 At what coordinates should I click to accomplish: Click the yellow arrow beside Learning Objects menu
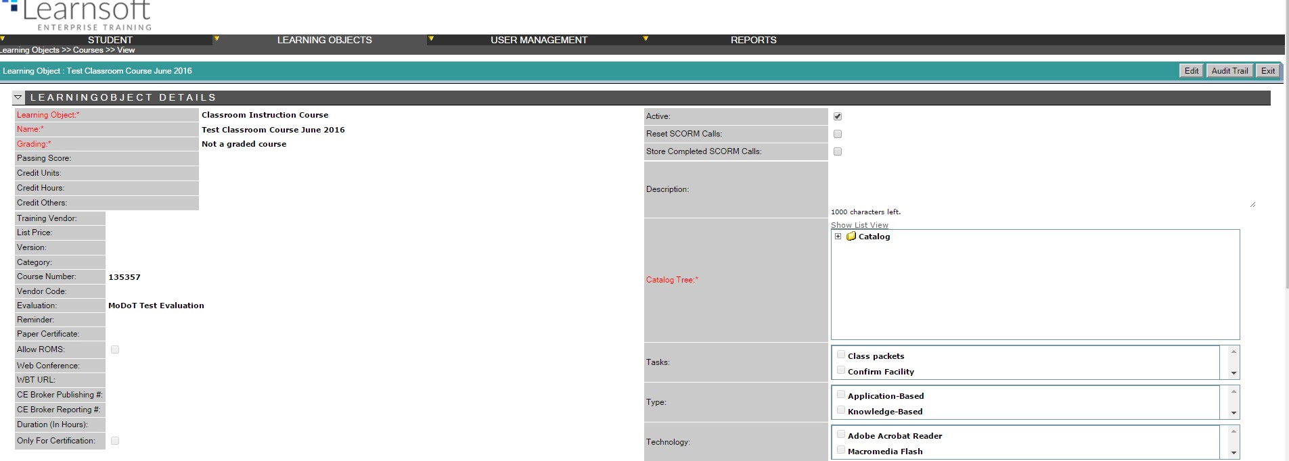pyautogui.click(x=217, y=39)
